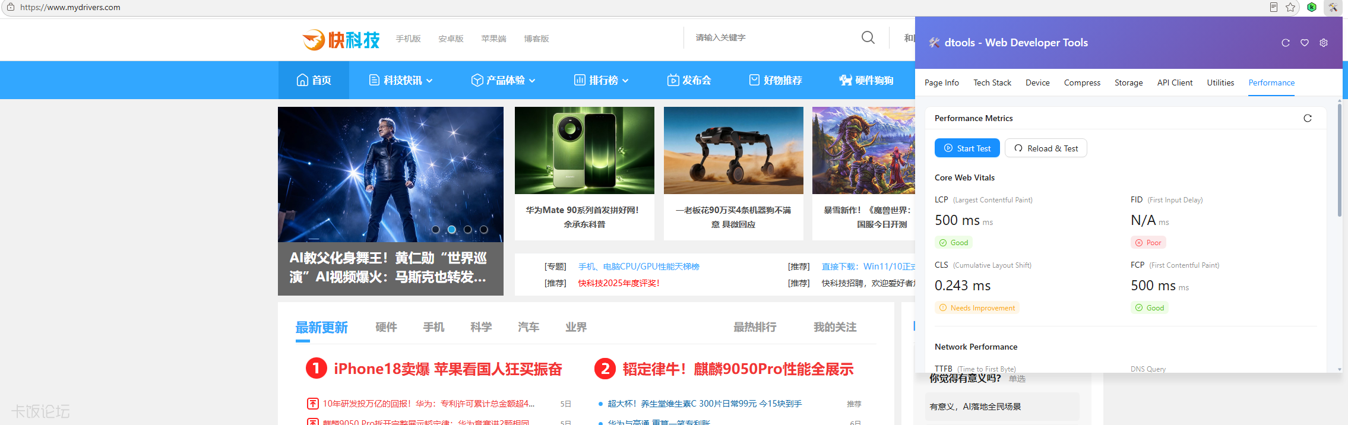Image resolution: width=1348 pixels, height=425 pixels.
Task: Click the dtools panel vertical scrollbar
Action: click(x=1340, y=160)
